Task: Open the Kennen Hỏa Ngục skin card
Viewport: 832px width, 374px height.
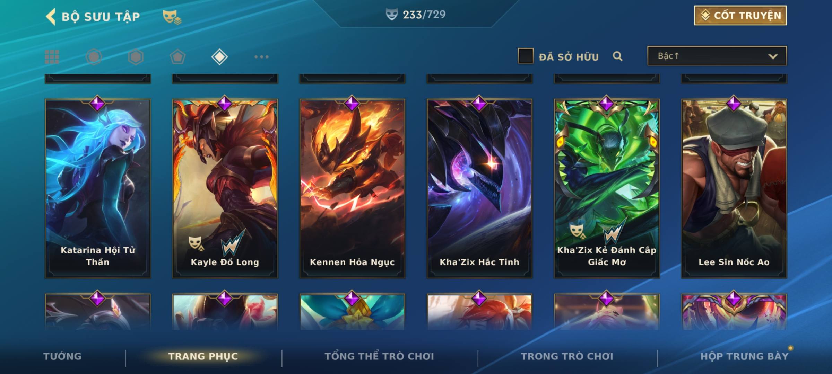Action: [x=352, y=189]
